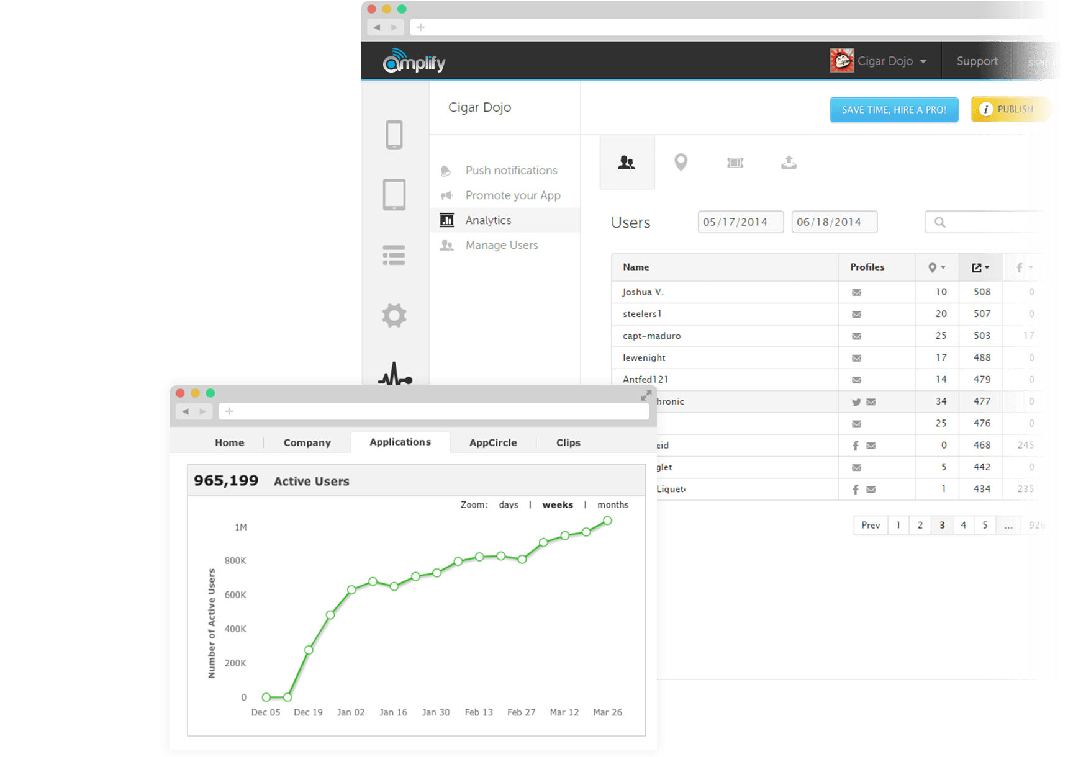Go to users page 1
The width and height of the screenshot is (1068, 757).
(x=898, y=525)
